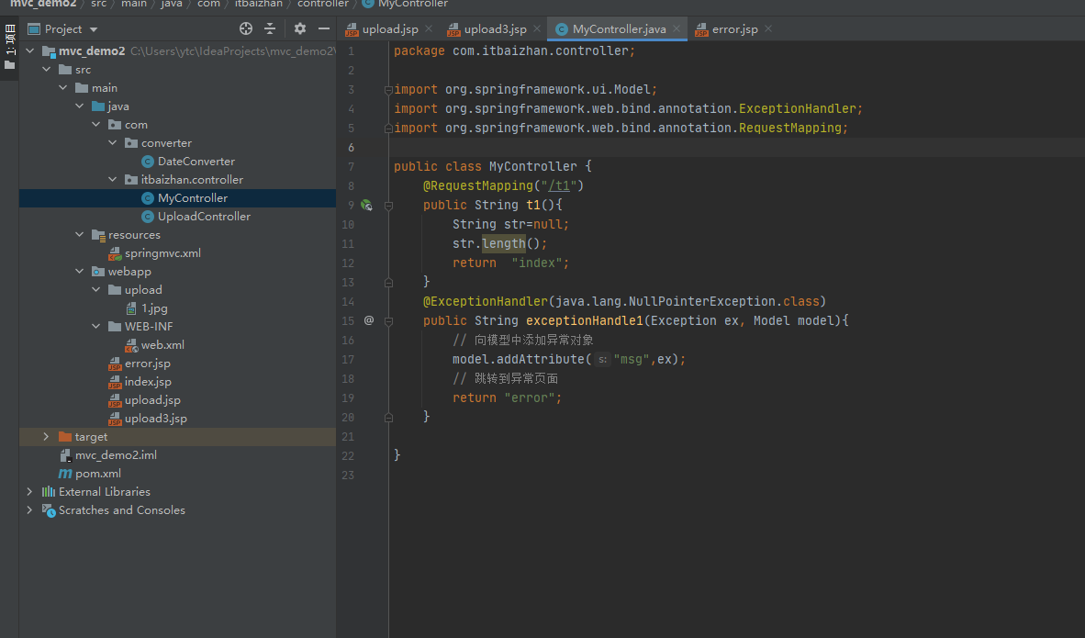Click the MyController class name on line 7
The image size is (1085, 638).
tap(532, 166)
